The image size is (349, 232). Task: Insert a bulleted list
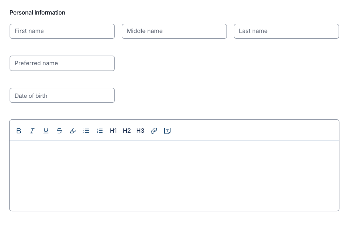[x=86, y=131]
